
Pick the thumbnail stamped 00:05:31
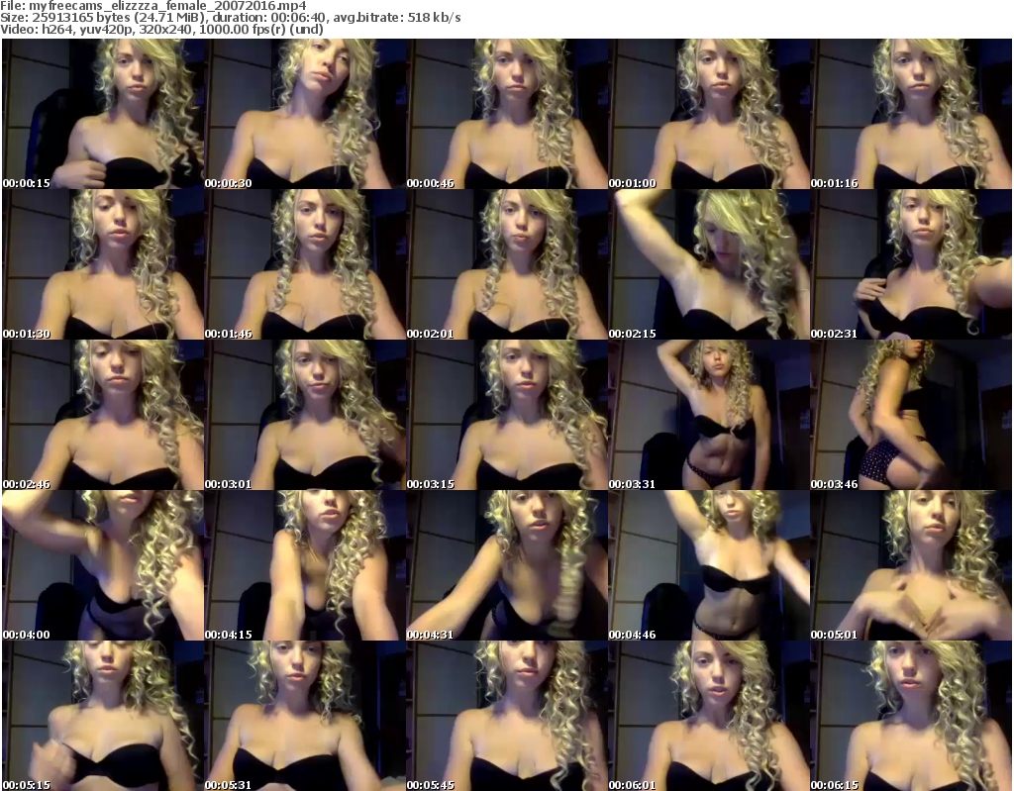point(305,716)
